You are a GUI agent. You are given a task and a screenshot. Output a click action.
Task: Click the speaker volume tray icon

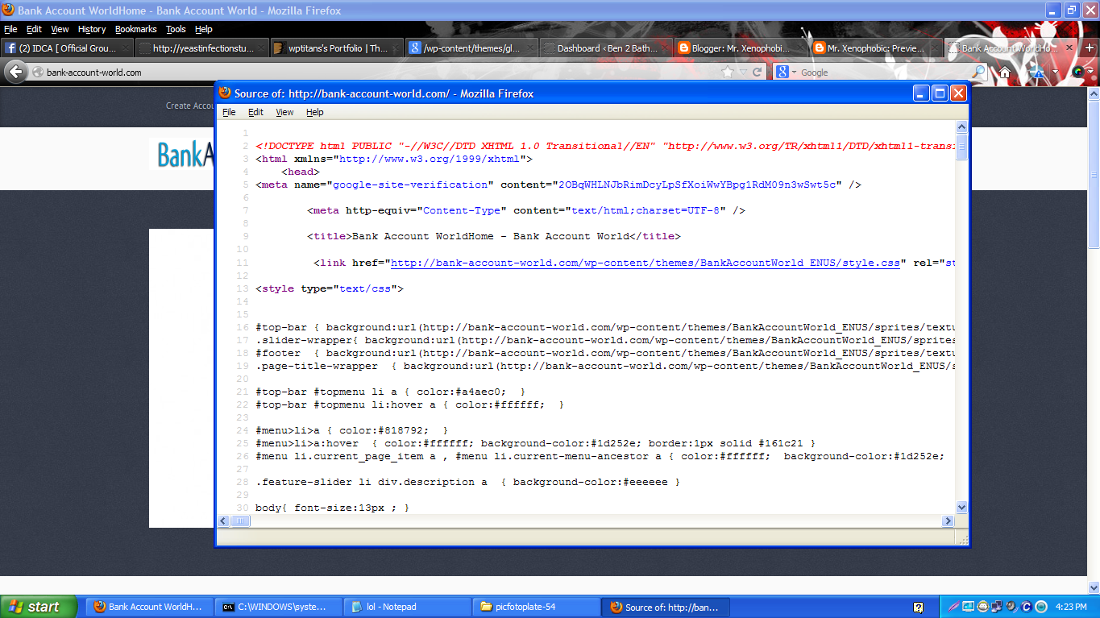click(1011, 607)
